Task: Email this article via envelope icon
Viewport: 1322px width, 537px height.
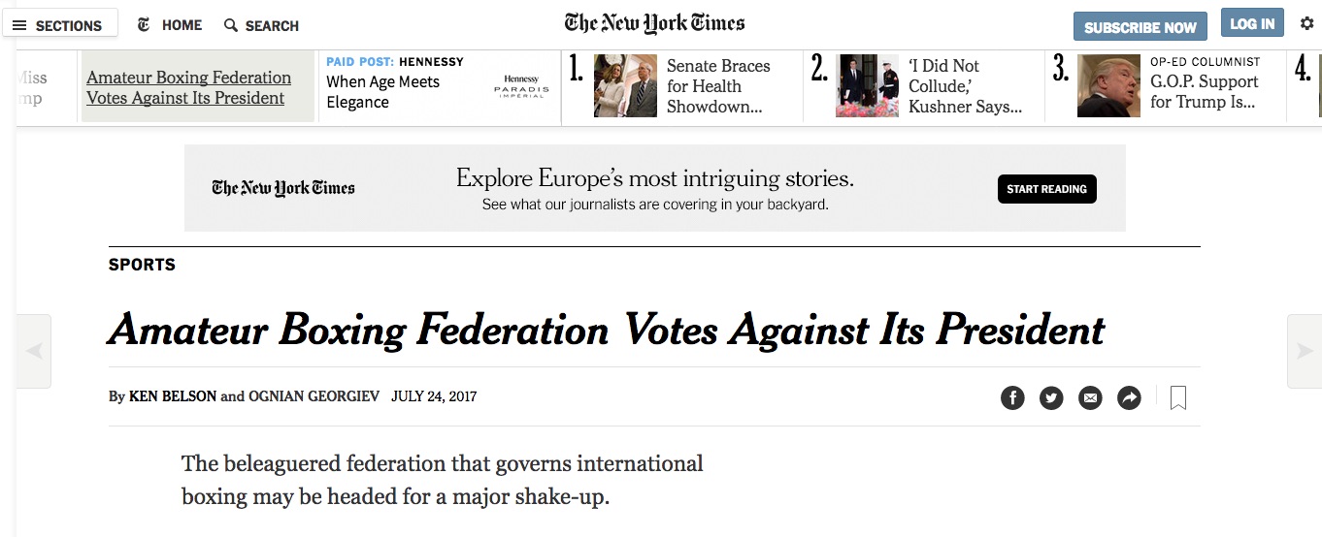Action: point(1090,397)
